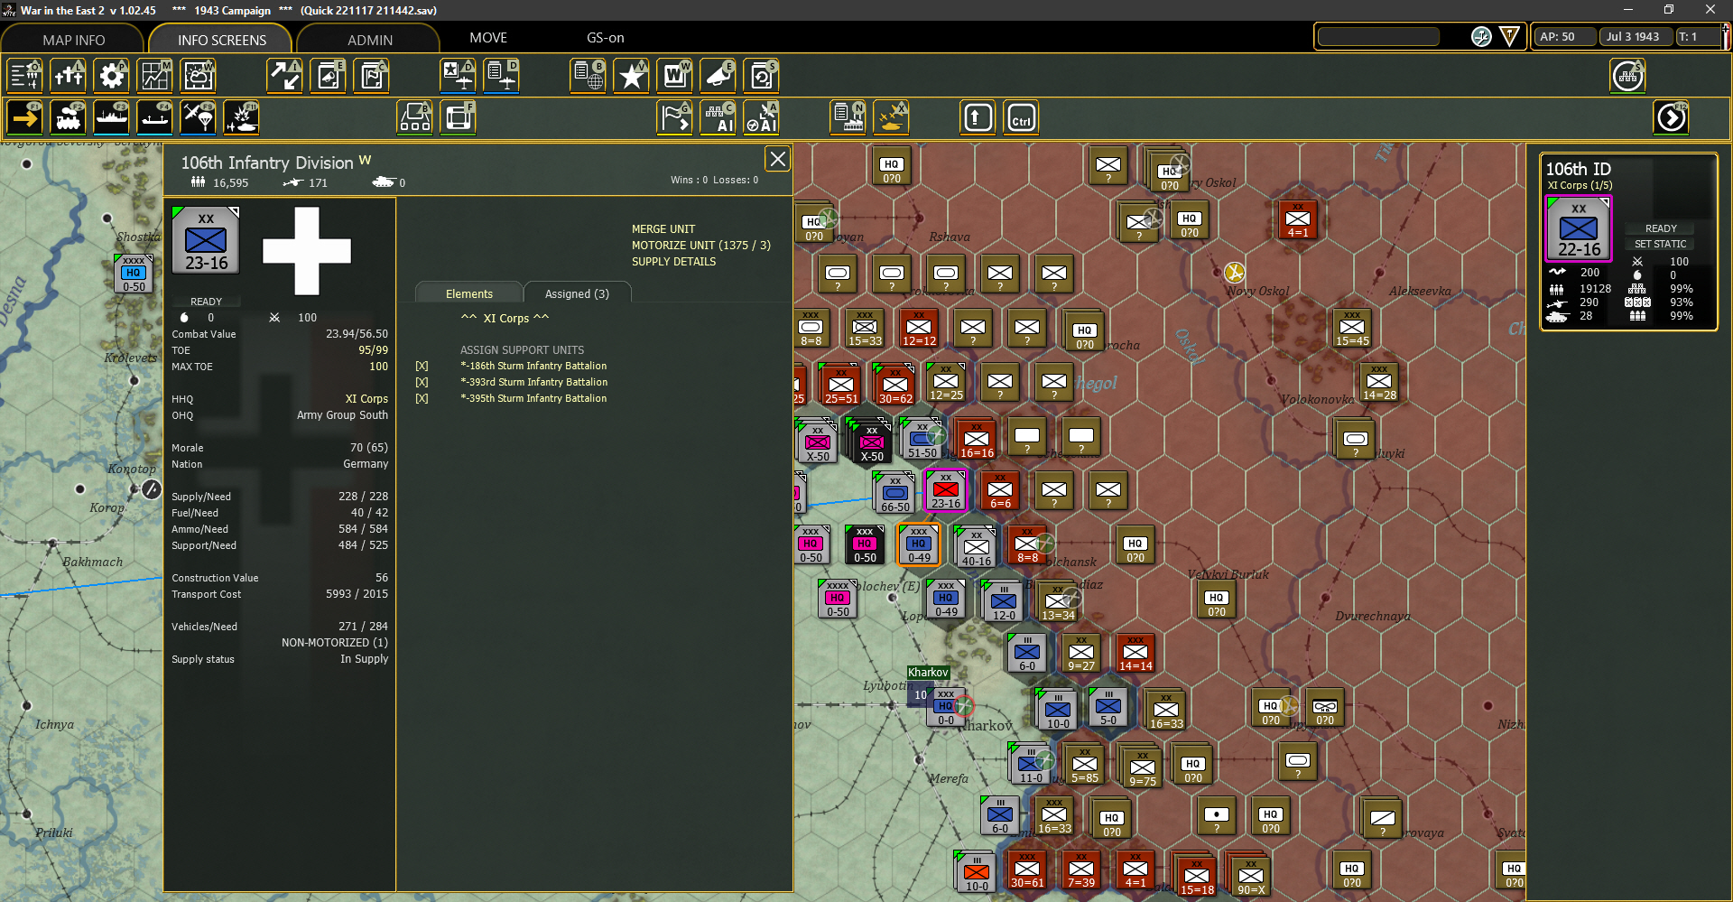The height and width of the screenshot is (902, 1733).
Task: Open game preferences gear icon
Action: tap(112, 76)
